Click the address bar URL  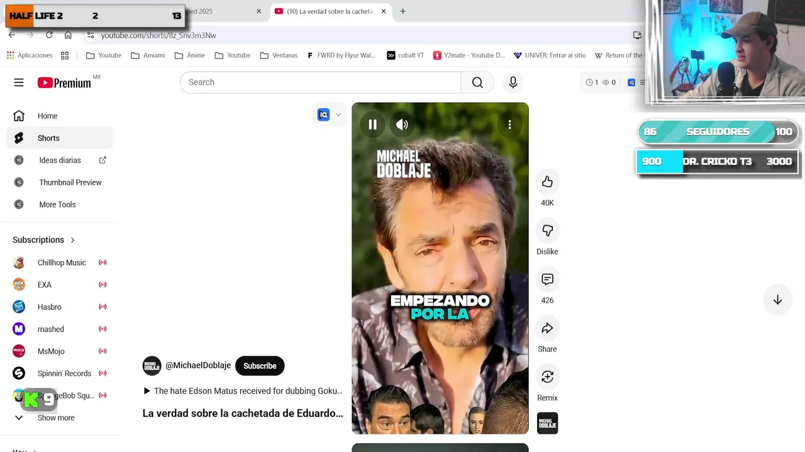158,36
